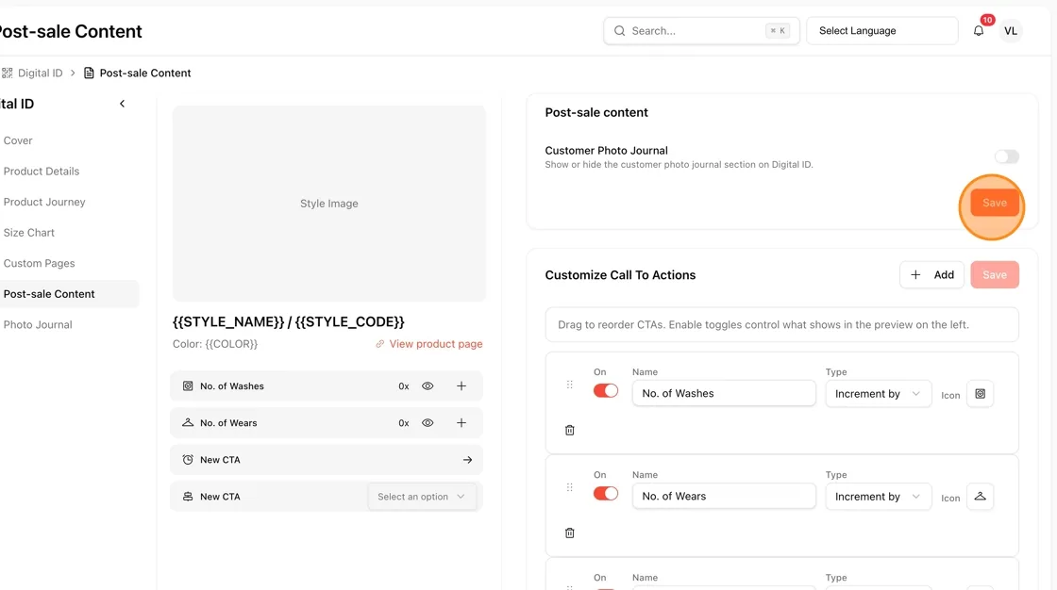
Task: Click the plus on No. of Wears preview
Action: [x=461, y=423]
